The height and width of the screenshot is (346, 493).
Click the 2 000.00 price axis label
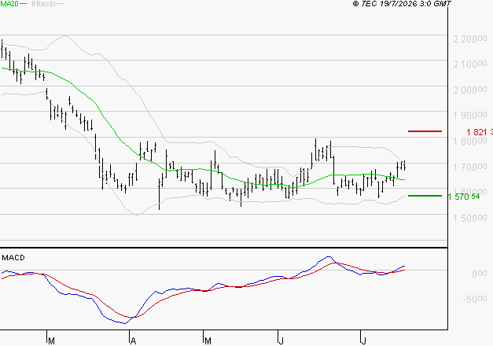point(470,90)
